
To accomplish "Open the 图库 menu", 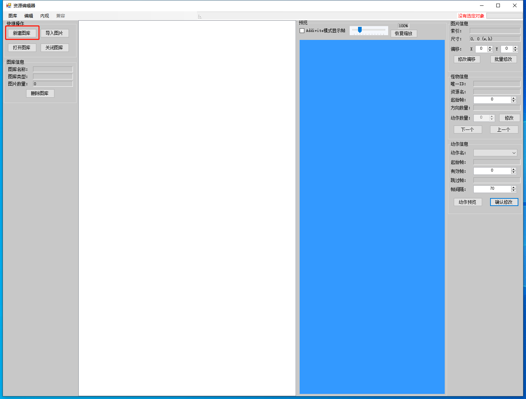I will pyautogui.click(x=13, y=16).
